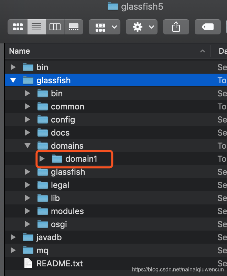The width and height of the screenshot is (227, 276).
Task: Click the glassfish5 window title text
Action: pyautogui.click(x=142, y=7)
